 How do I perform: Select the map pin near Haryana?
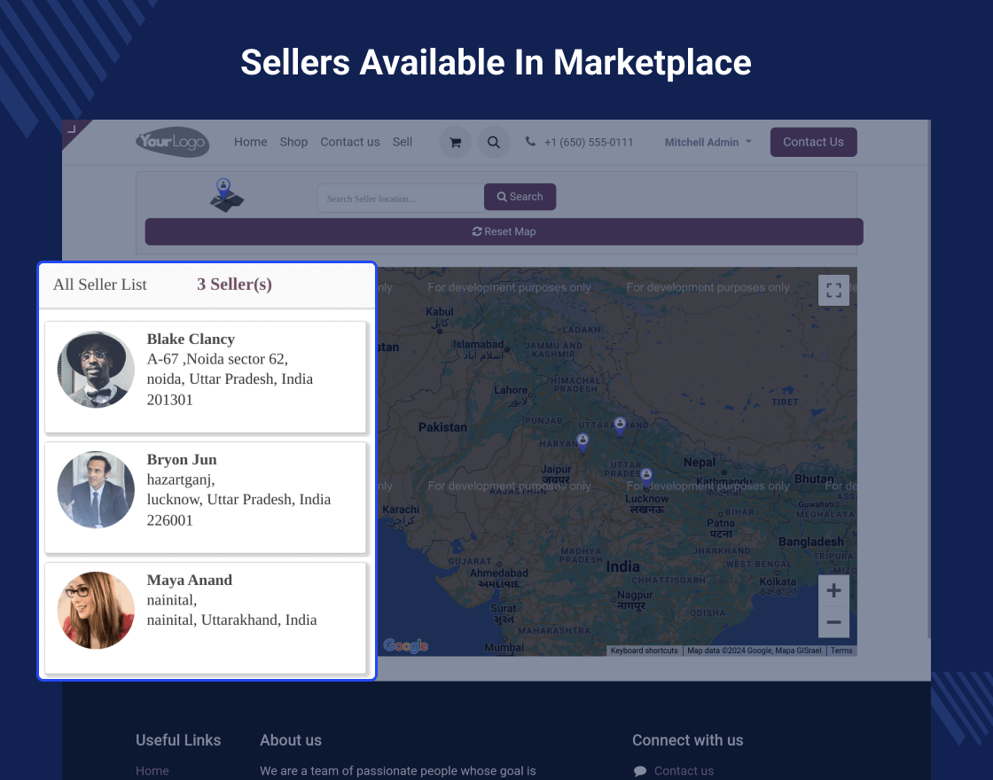pyautogui.click(x=583, y=442)
